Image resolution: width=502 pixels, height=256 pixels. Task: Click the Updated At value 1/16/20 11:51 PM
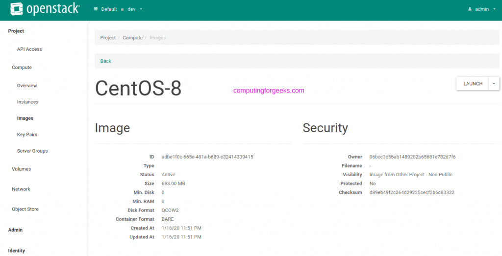181,237
